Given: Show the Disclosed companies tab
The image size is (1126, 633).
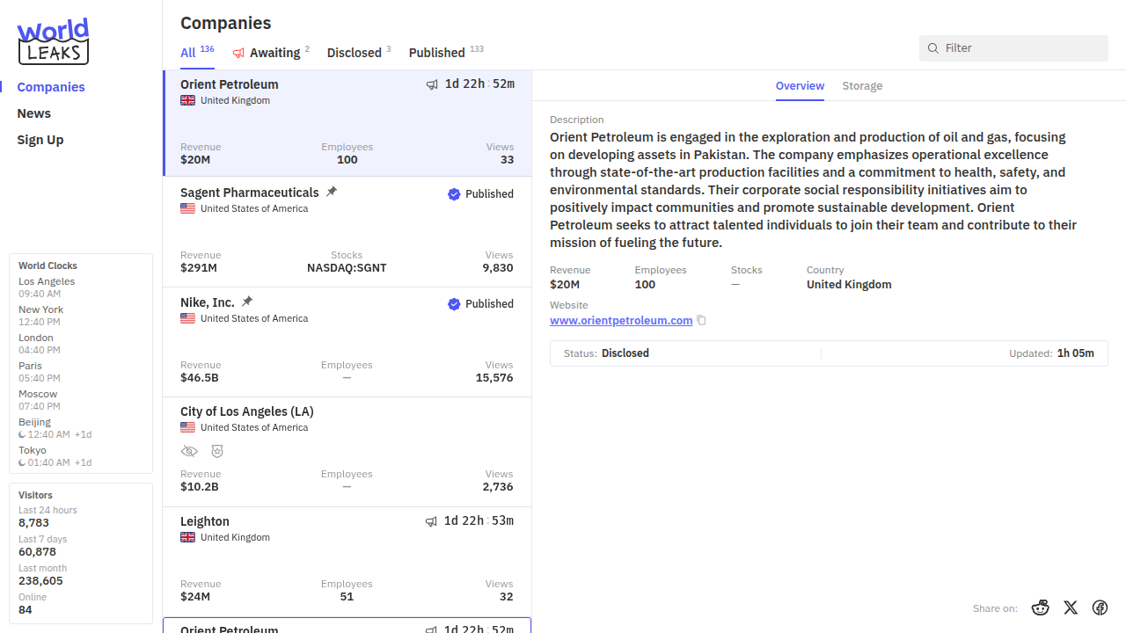Looking at the screenshot, I should click(x=355, y=53).
